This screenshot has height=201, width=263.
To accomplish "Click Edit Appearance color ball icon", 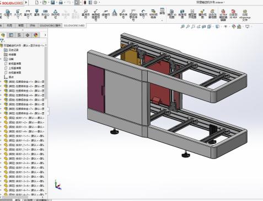I will [x=234, y=27].
